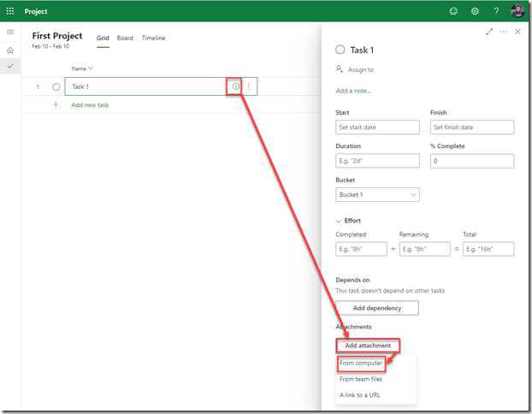532x414 pixels.
Task: Click the help question mark icon
Action: [x=497, y=11]
